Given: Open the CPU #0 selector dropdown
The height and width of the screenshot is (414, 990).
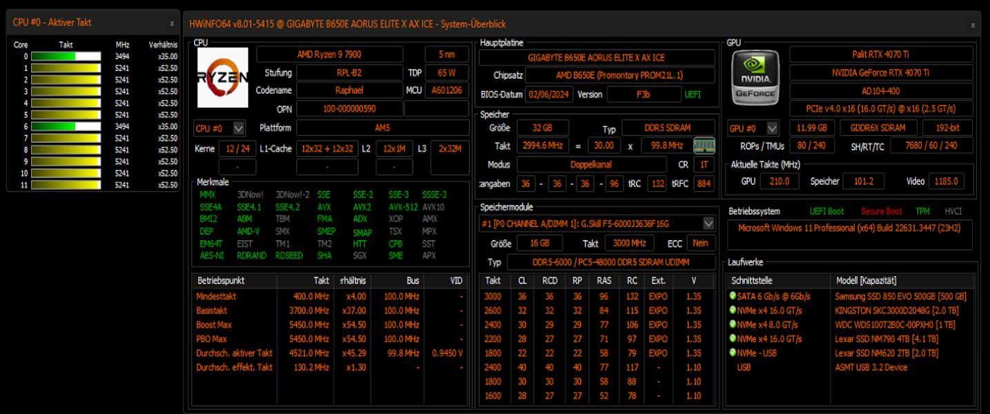Looking at the screenshot, I should click(x=238, y=128).
